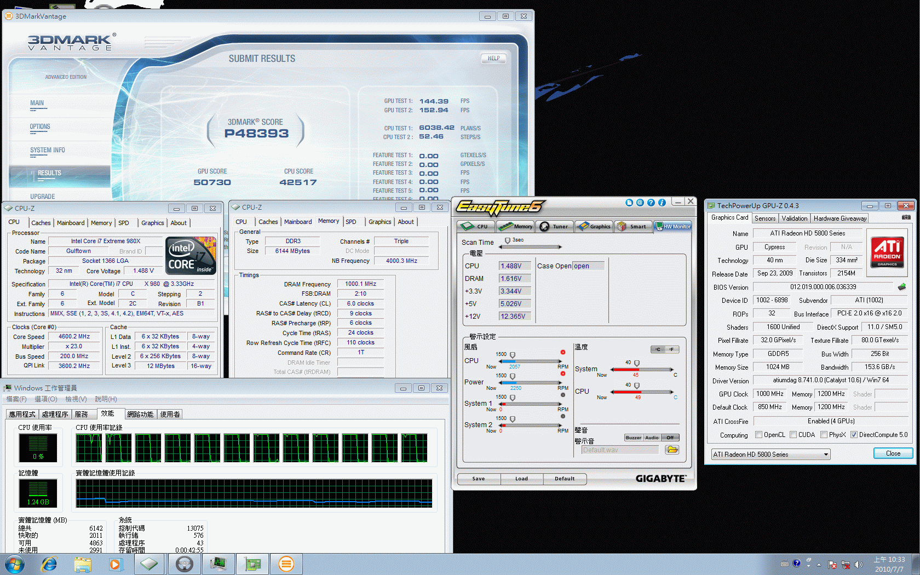This screenshot has width=920, height=575.
Task: Open the EasyTune6 CPU tab
Action: pyautogui.click(x=475, y=226)
